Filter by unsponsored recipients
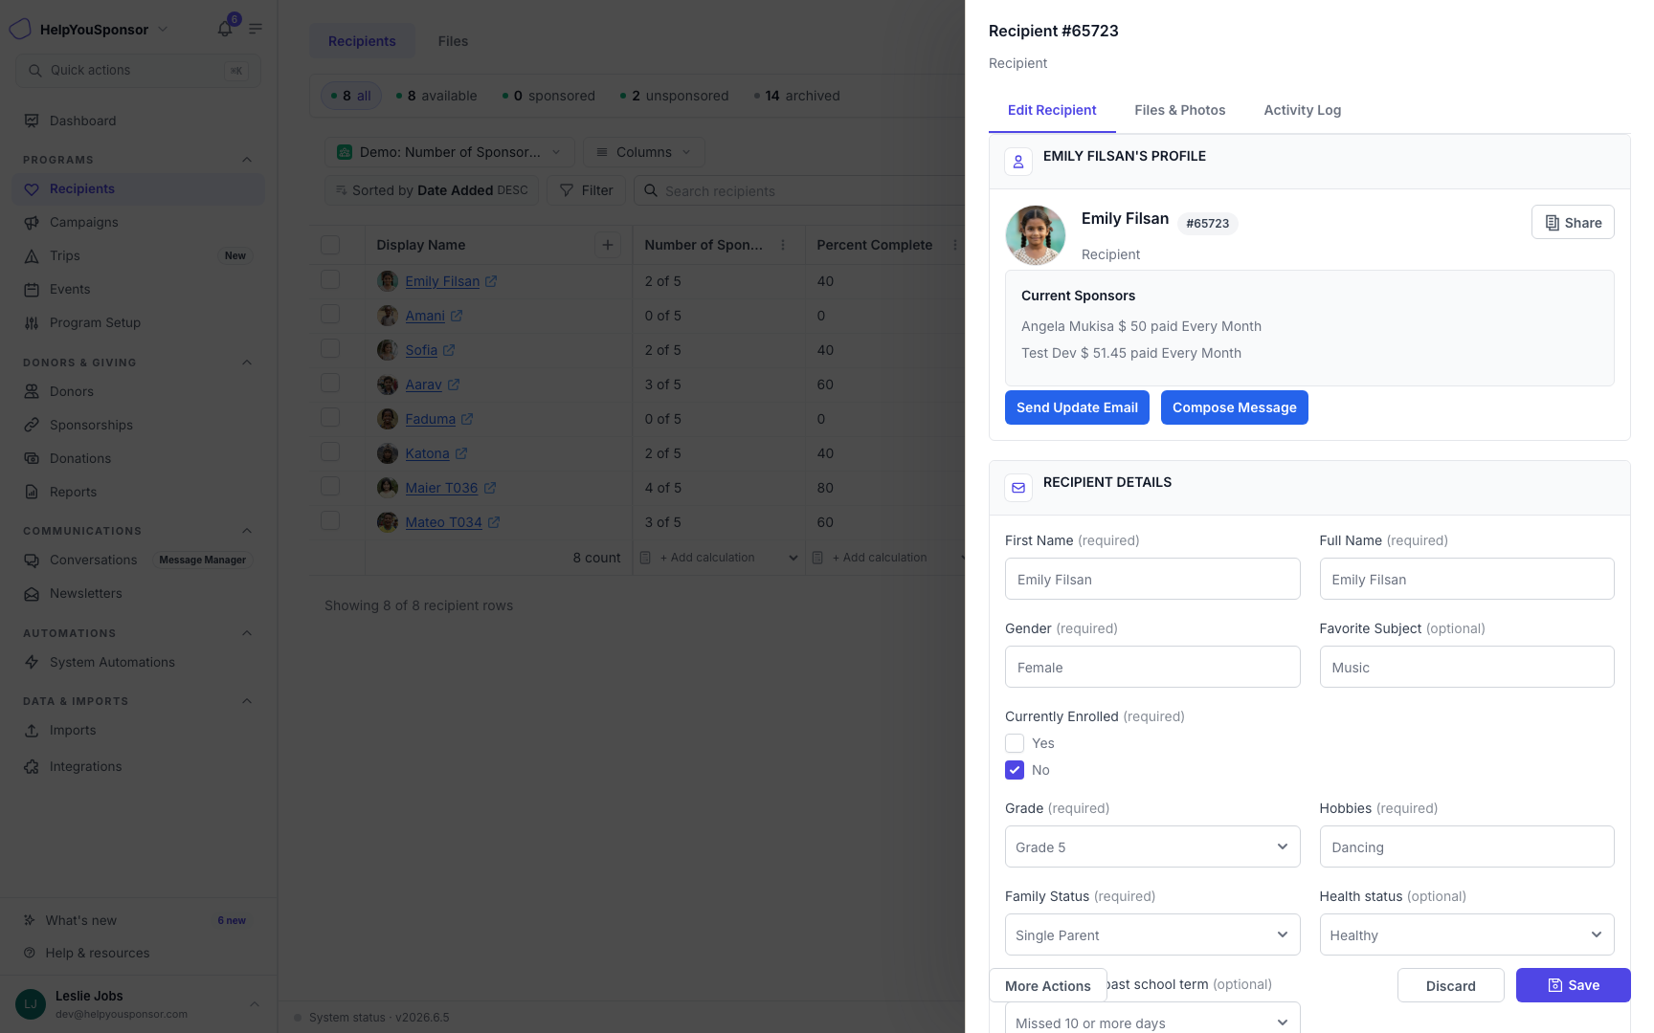The height and width of the screenshot is (1033, 1654). click(675, 96)
